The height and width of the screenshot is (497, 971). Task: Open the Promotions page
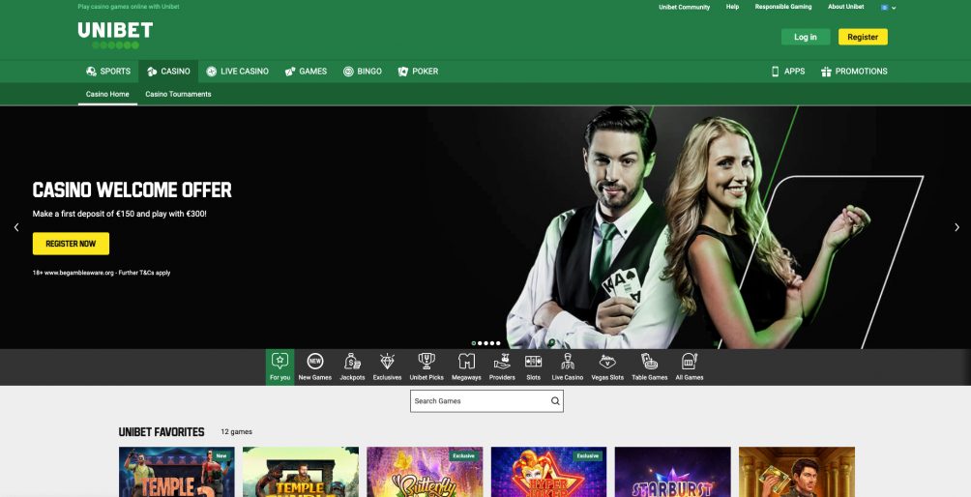tap(854, 72)
